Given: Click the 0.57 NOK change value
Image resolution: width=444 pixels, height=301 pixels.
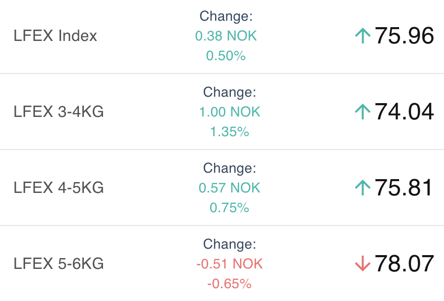Looking at the screenshot, I should [x=229, y=188].
